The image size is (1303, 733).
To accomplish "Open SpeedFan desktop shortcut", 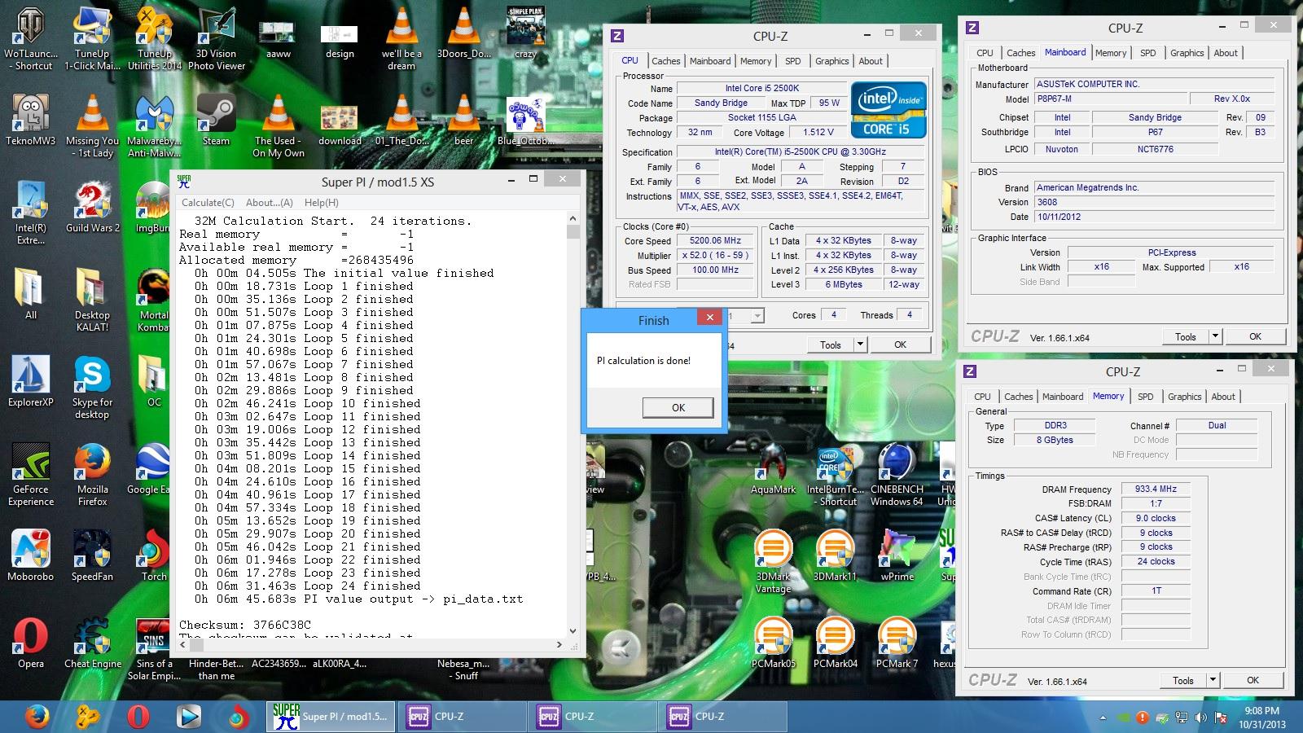I will pos(92,555).
